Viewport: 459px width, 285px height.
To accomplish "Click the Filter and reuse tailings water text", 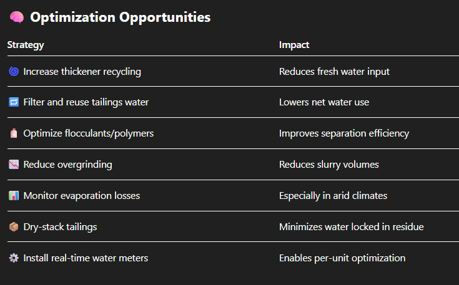I will coord(86,102).
